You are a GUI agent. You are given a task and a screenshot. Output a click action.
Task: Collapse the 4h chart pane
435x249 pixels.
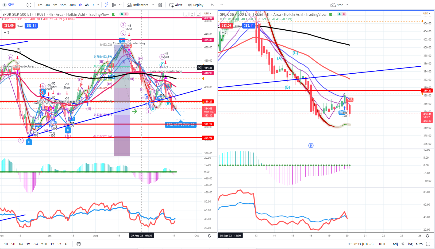pyautogui.click(x=192, y=14)
